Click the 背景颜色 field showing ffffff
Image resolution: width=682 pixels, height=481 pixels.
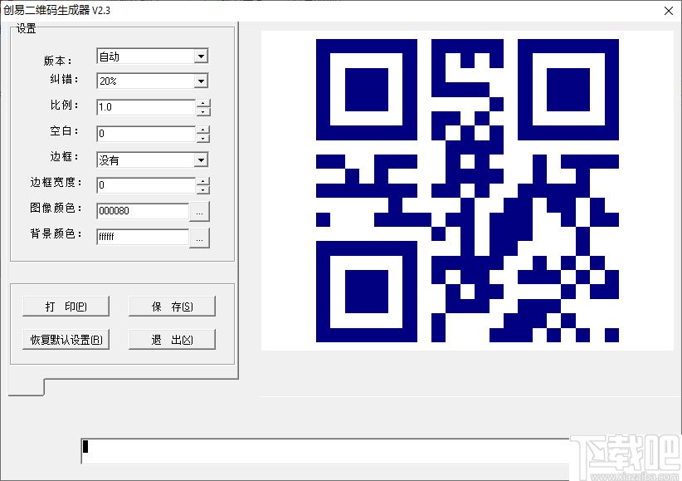pyautogui.click(x=143, y=237)
